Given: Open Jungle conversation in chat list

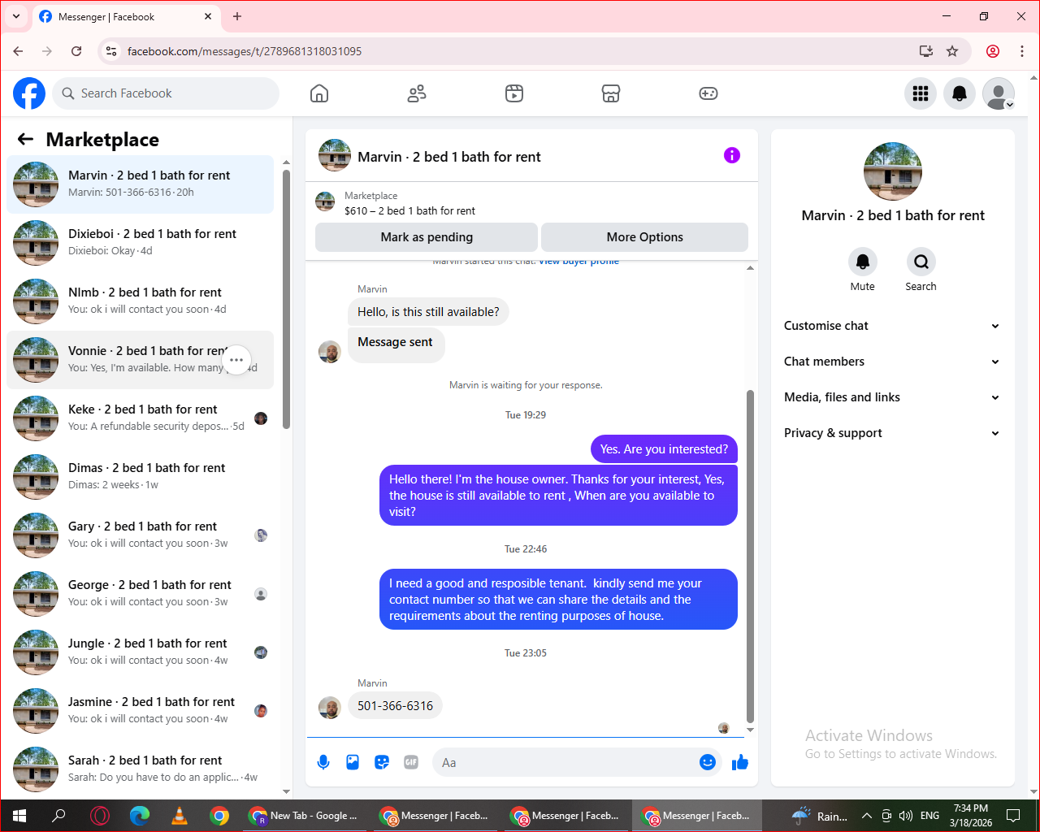Looking at the screenshot, I should pos(141,652).
